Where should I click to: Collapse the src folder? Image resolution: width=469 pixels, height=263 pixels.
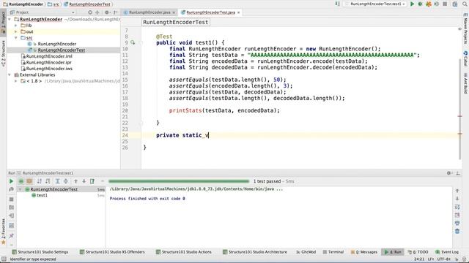(16, 37)
